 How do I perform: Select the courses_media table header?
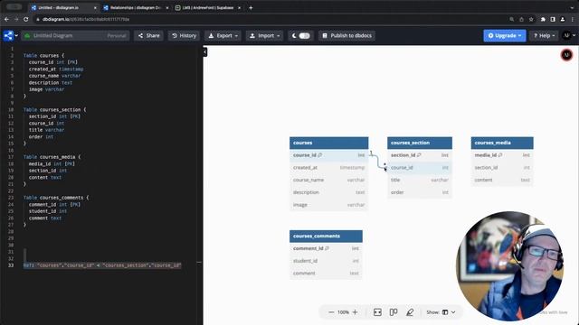502,143
